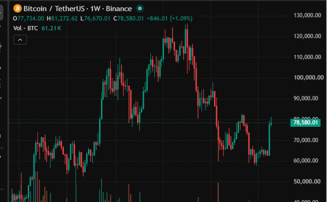The height and width of the screenshot is (202, 327).
Task: Click the 120,000.00 price axis label
Action: (307, 36)
